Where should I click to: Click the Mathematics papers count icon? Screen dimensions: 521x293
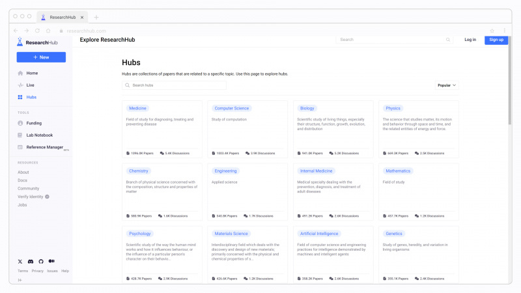(384, 216)
